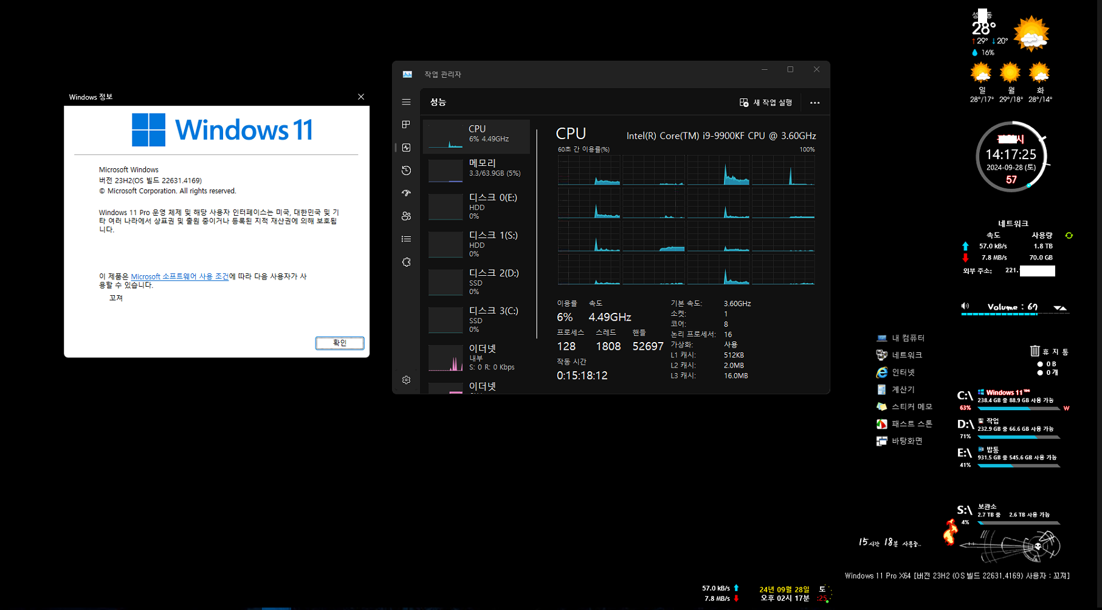Click D:\ 작업 drive usage bar
The image size is (1102, 610).
click(1019, 437)
